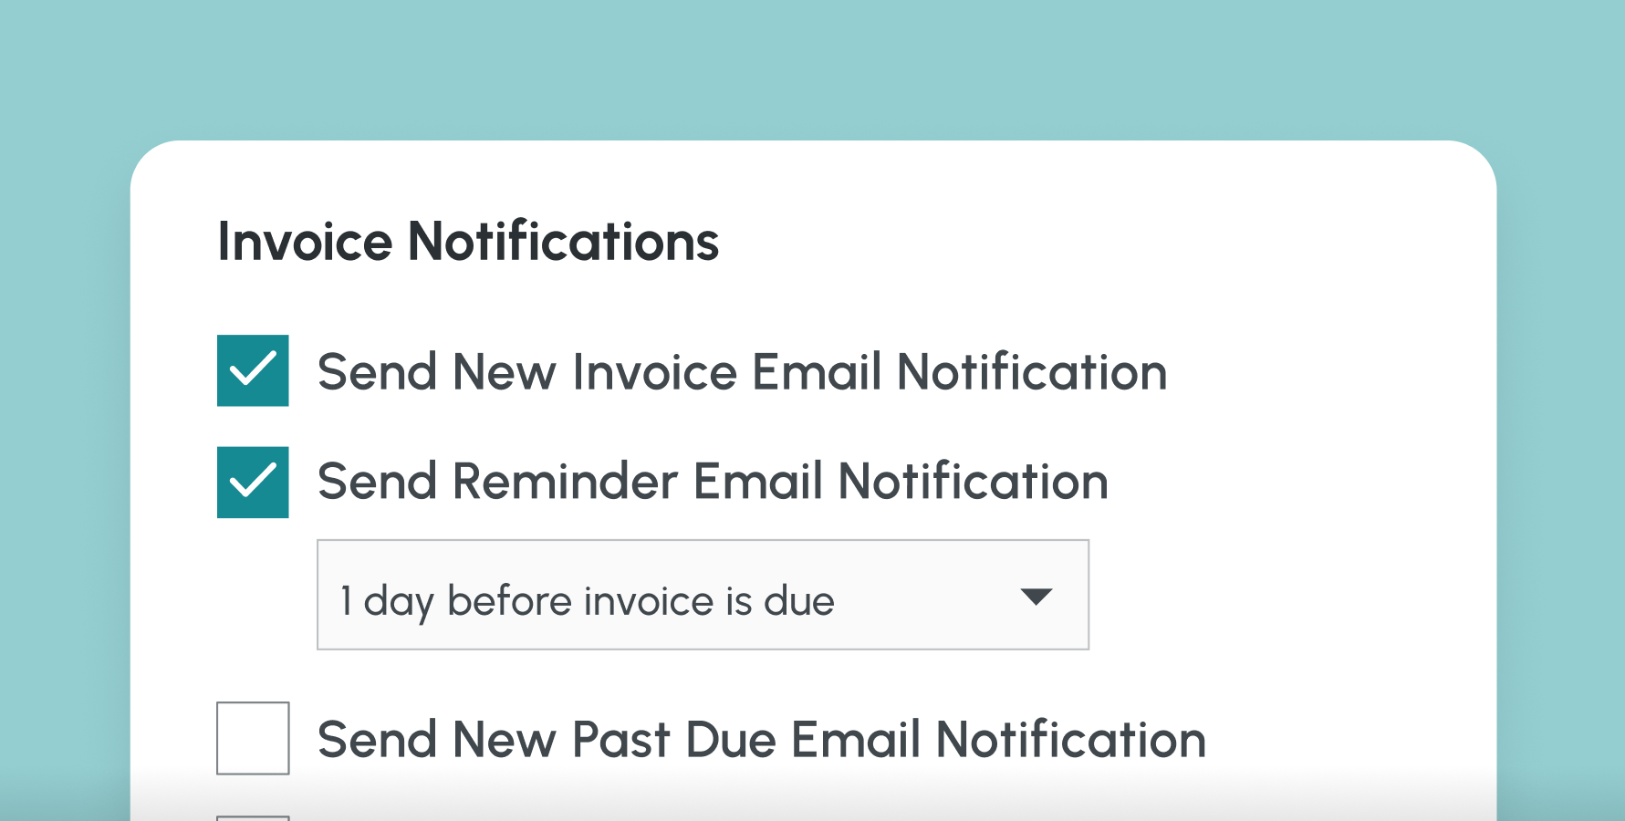
Task: Click the dropdown arrow for reminder schedule
Action: coord(1036,597)
